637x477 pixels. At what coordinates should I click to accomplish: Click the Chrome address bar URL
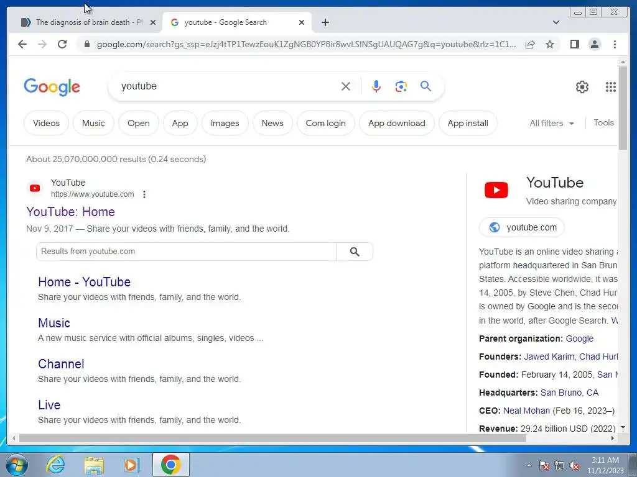[x=307, y=44]
